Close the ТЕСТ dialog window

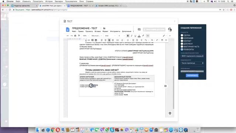point(174,21)
